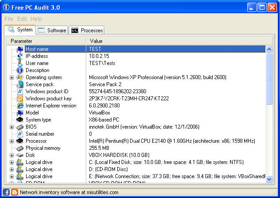280x198 pixels.
Task: Click the Internet Explorer version icon
Action: click(x=20, y=106)
